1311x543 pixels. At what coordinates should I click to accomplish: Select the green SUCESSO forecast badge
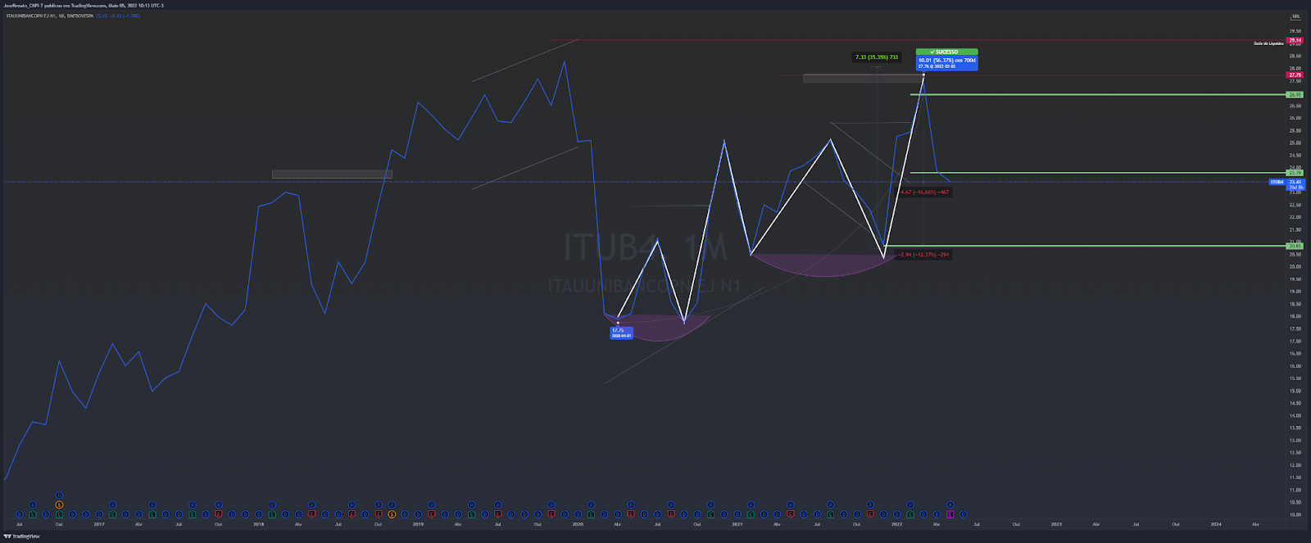(946, 52)
